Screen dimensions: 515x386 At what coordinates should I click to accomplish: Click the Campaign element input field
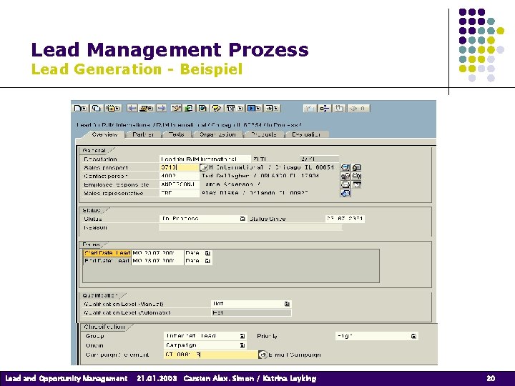click(x=211, y=355)
